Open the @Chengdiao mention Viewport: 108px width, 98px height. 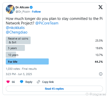[17, 32]
